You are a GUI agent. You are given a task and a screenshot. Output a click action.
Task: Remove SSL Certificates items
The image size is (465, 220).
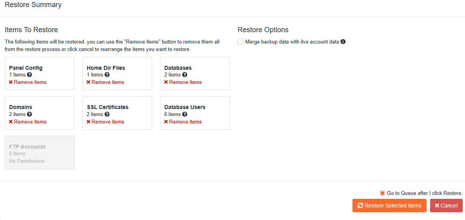(x=105, y=122)
